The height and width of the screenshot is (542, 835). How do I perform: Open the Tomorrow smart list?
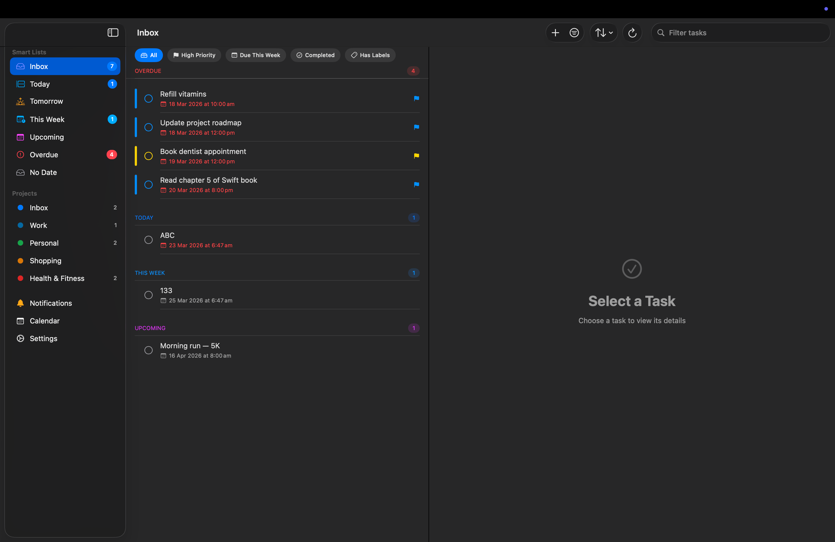pos(65,101)
